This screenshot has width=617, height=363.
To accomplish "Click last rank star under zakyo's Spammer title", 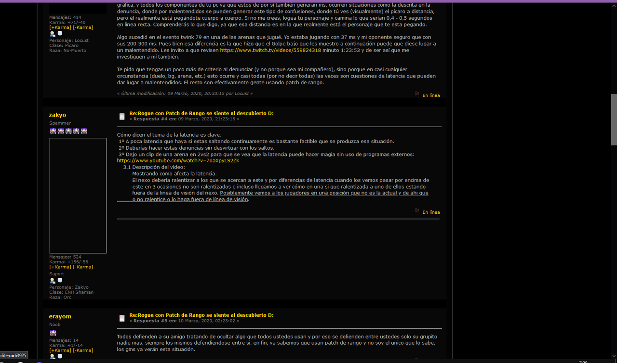I will click(x=84, y=131).
